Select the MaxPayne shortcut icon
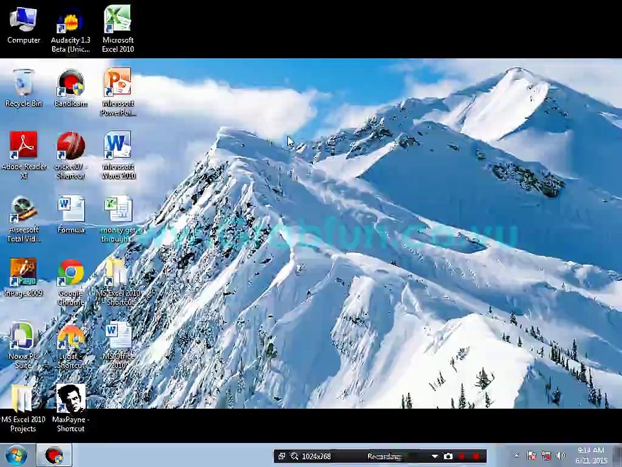The height and width of the screenshot is (467, 622). click(71, 409)
